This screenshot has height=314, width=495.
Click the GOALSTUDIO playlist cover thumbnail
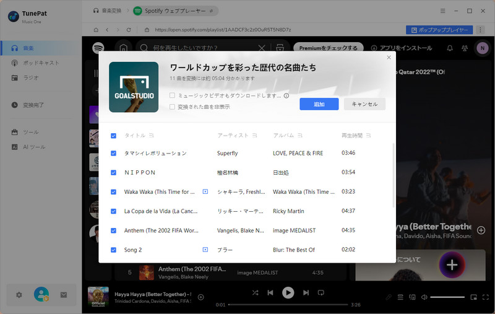134,87
